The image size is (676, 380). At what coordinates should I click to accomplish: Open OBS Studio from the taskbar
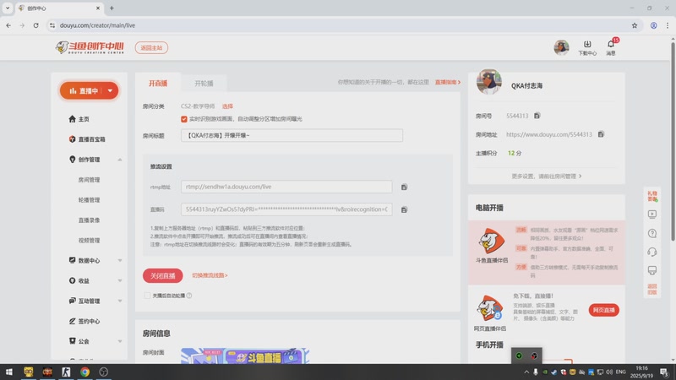(x=103, y=372)
